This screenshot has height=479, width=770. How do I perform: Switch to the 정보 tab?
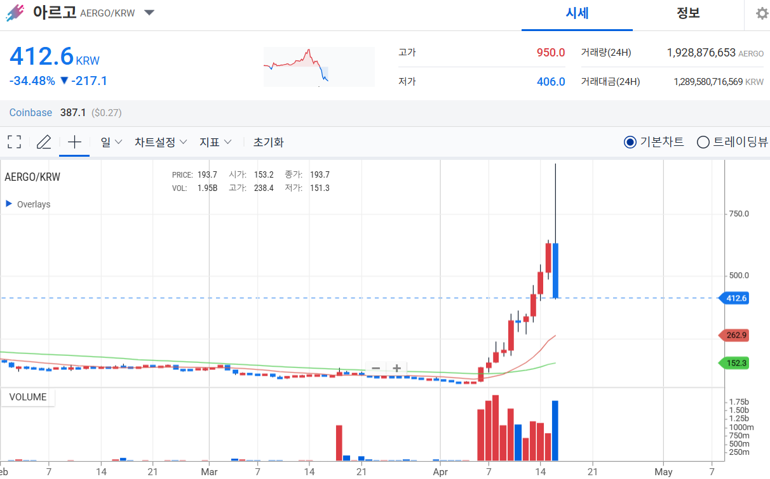[x=688, y=13]
